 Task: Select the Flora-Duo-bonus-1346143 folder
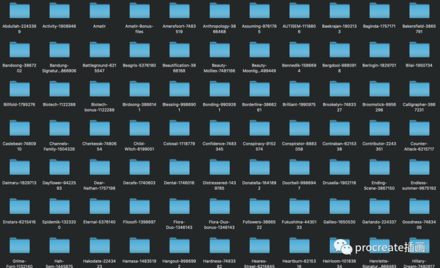point(219,207)
